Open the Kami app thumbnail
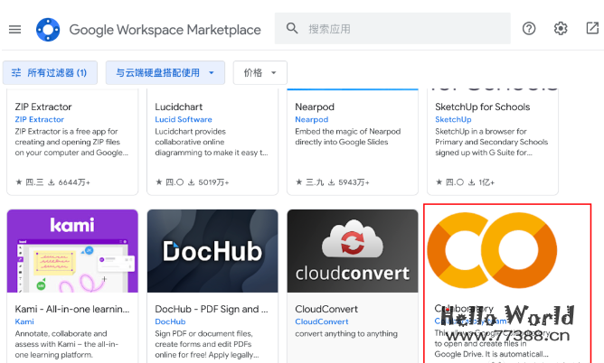This screenshot has width=604, height=363. (72, 251)
